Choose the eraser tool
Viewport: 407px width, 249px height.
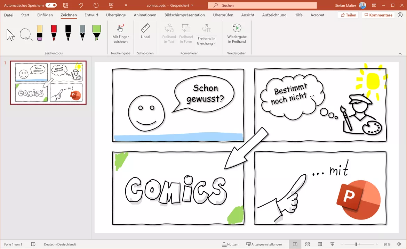click(39, 33)
